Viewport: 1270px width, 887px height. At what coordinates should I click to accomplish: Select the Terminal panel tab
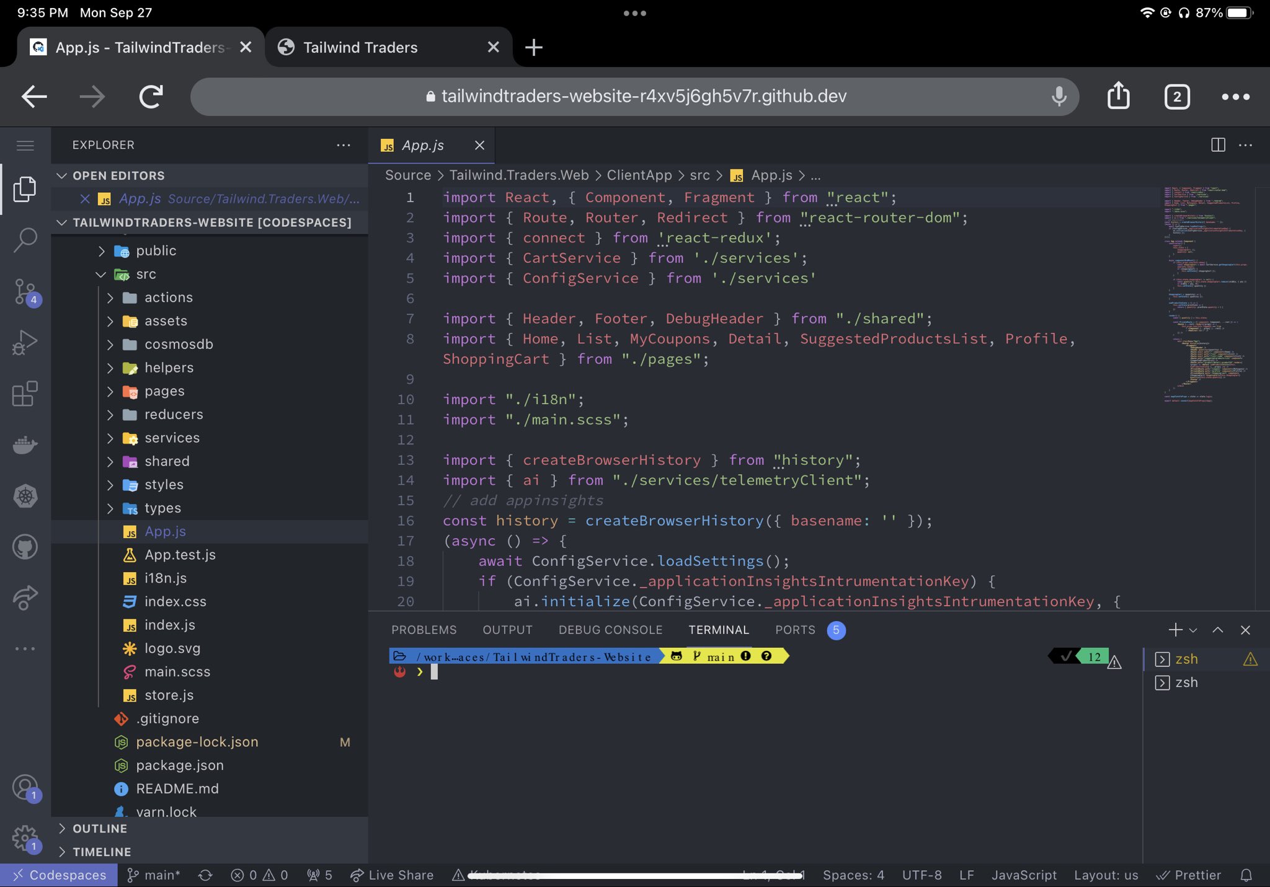(719, 630)
